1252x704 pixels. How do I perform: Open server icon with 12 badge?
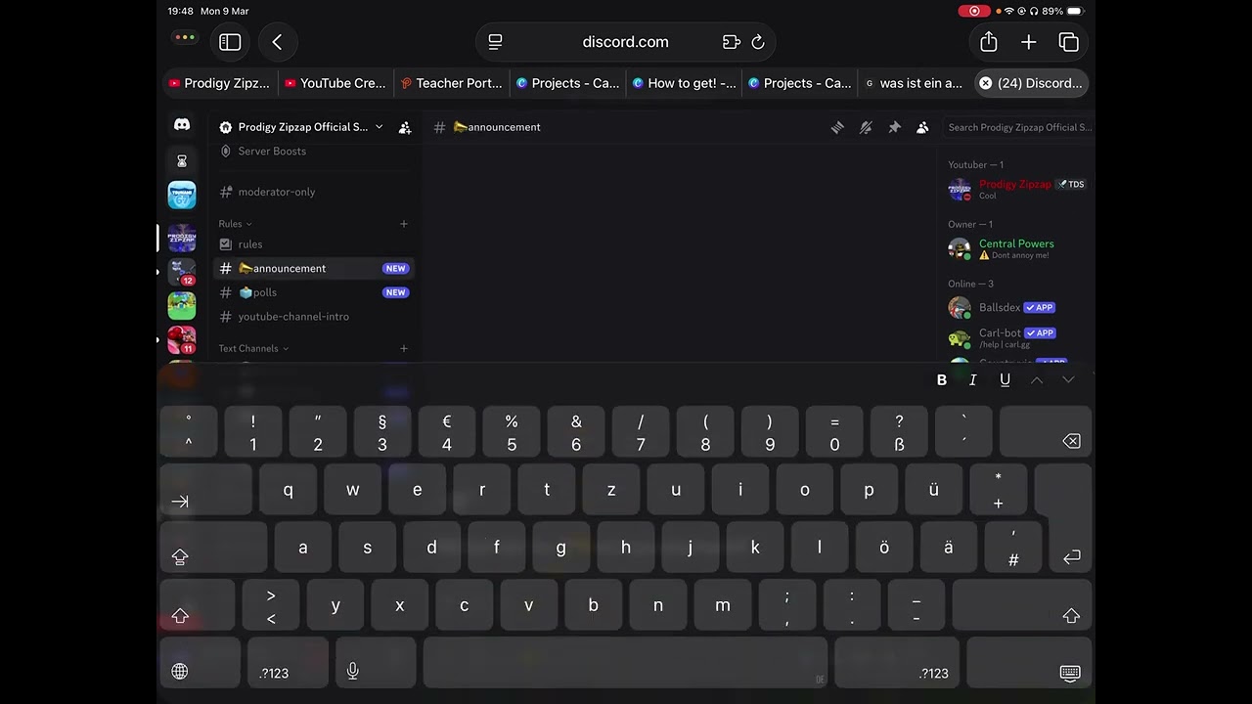pyautogui.click(x=182, y=272)
